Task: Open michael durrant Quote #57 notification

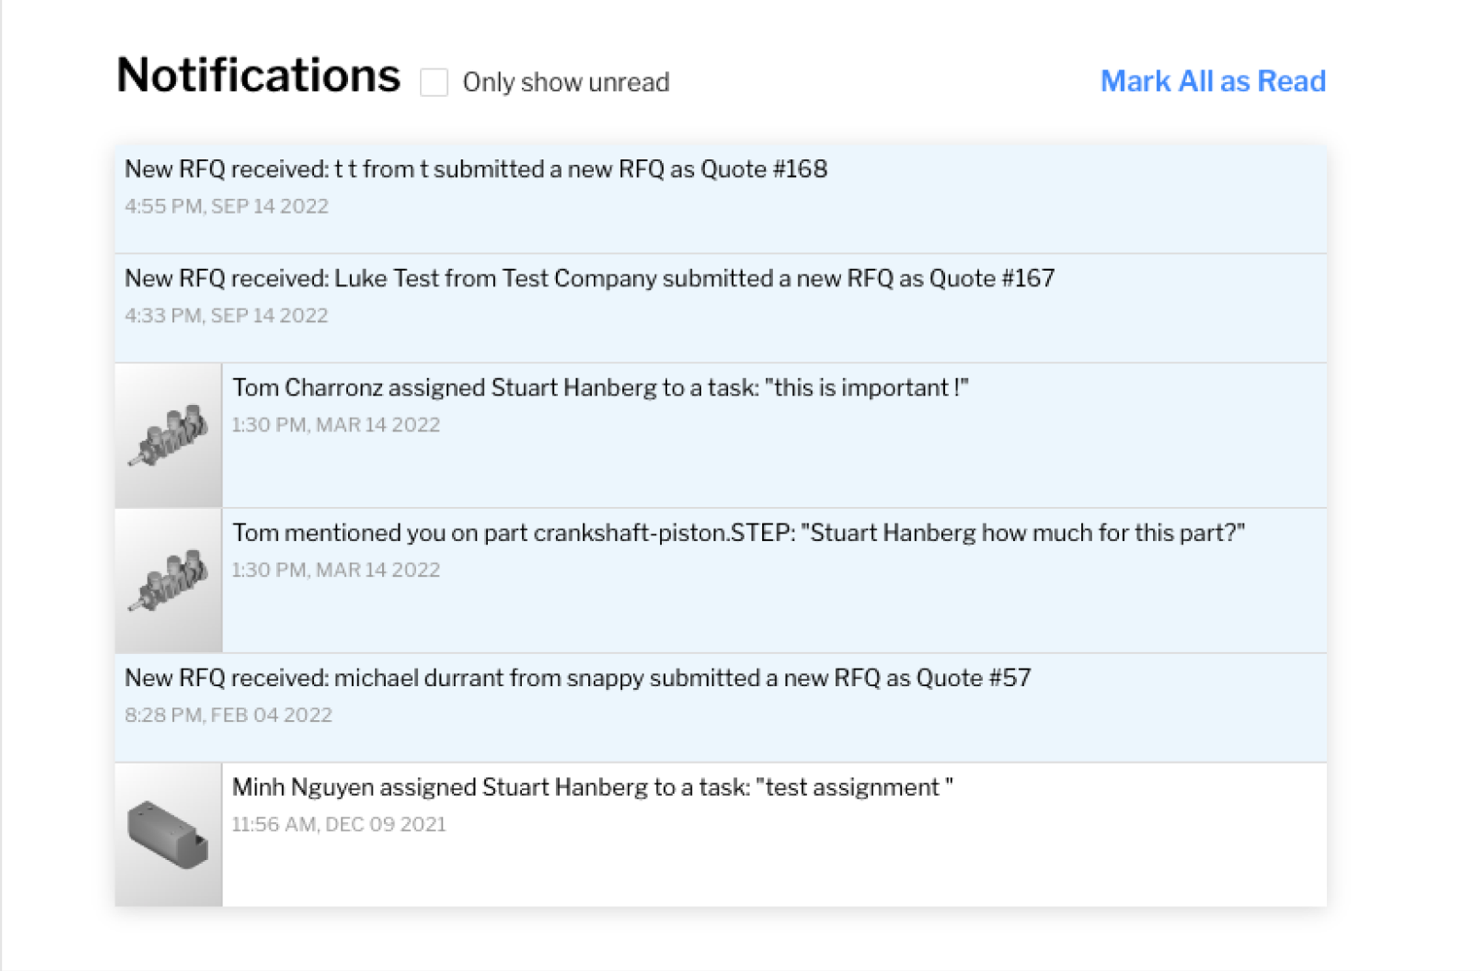Action: point(578,678)
